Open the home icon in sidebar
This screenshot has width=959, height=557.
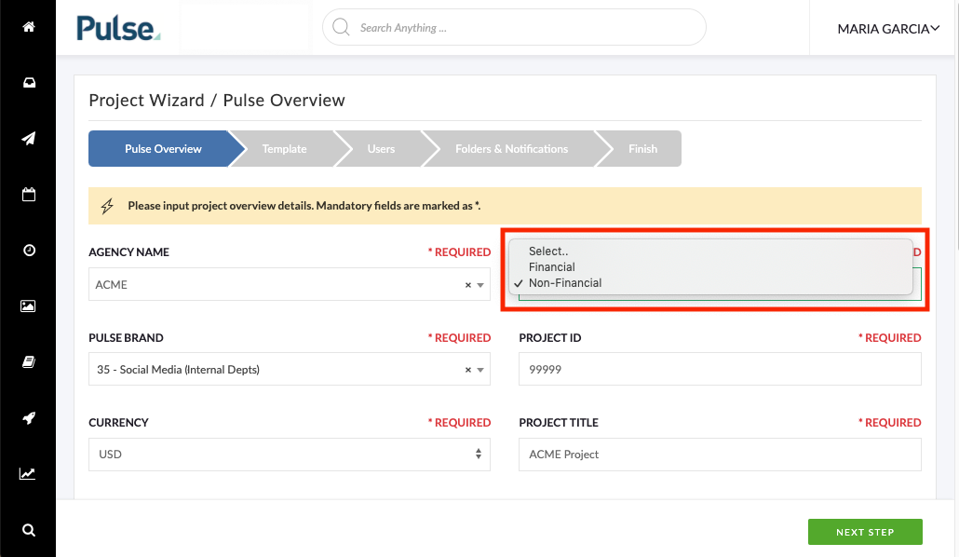tap(28, 27)
